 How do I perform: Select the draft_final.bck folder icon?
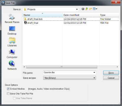pos(25,19)
